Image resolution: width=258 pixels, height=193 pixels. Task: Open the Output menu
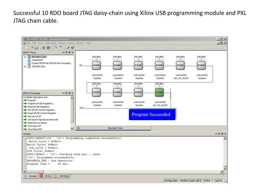click(x=62, y=43)
